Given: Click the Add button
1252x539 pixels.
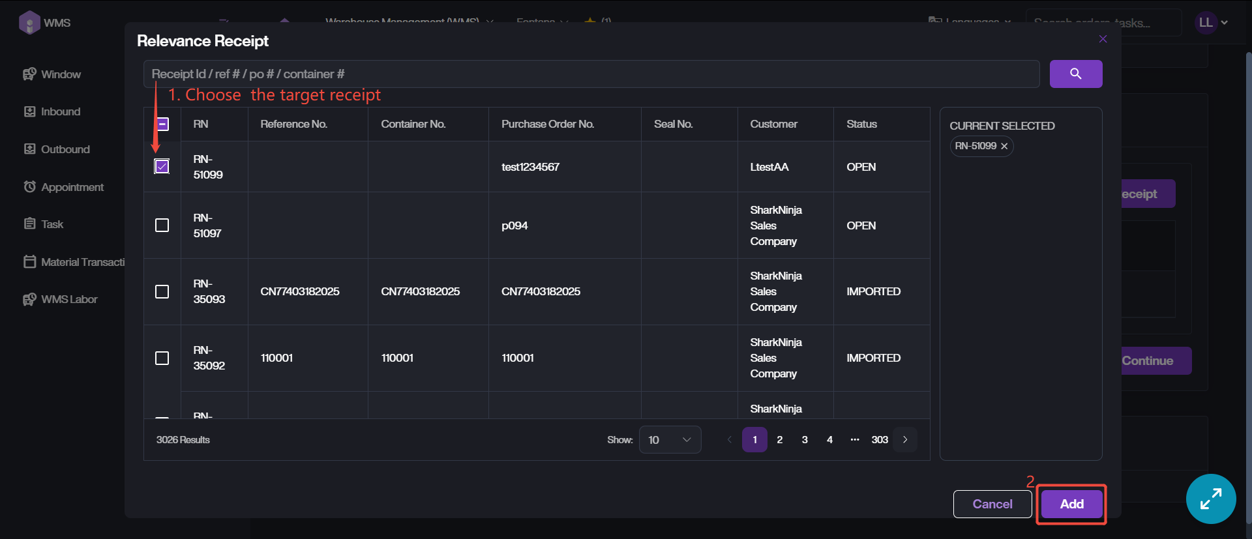Looking at the screenshot, I should (1071, 504).
